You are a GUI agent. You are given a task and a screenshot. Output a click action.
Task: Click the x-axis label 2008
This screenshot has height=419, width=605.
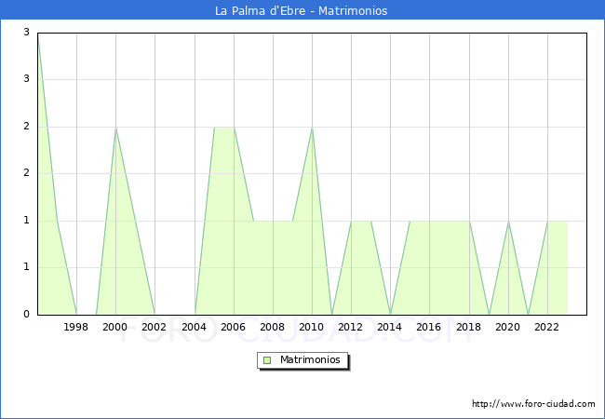coord(273,327)
